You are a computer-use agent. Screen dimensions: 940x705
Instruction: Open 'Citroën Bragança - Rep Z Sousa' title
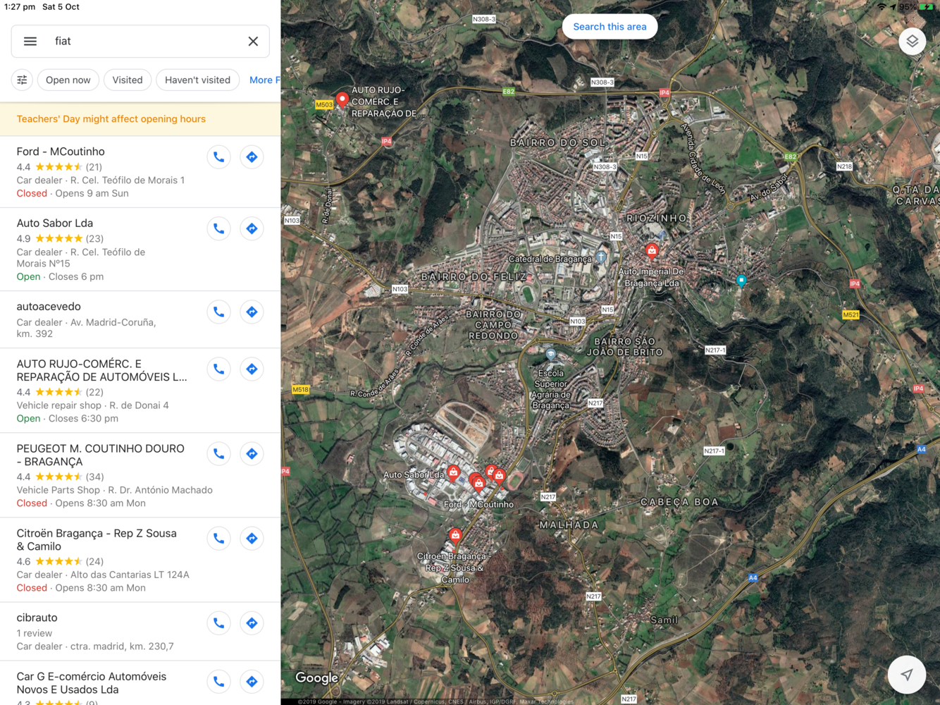[x=97, y=539]
